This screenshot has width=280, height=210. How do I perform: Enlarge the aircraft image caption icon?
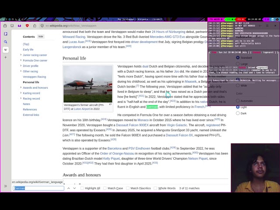110,104
